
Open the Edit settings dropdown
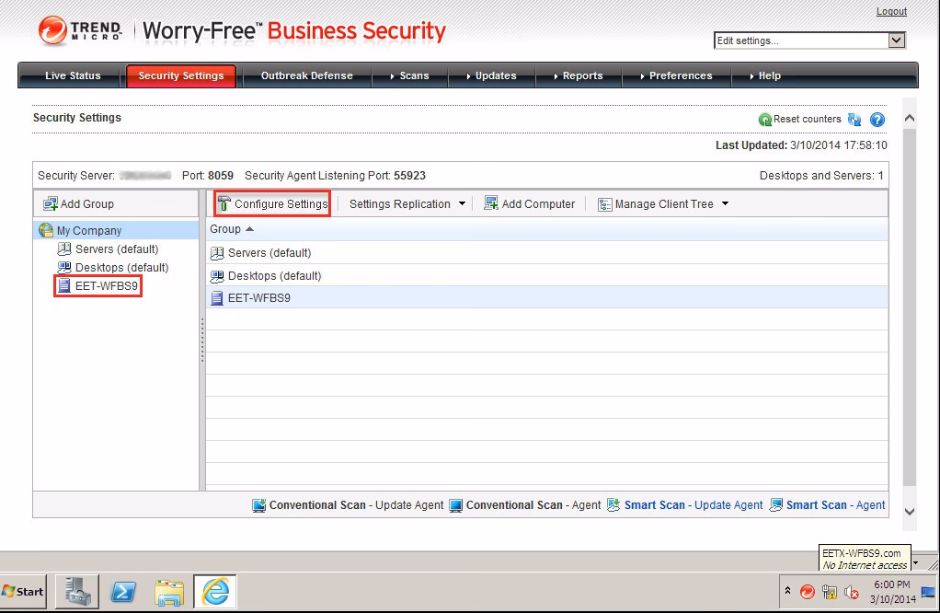(896, 40)
